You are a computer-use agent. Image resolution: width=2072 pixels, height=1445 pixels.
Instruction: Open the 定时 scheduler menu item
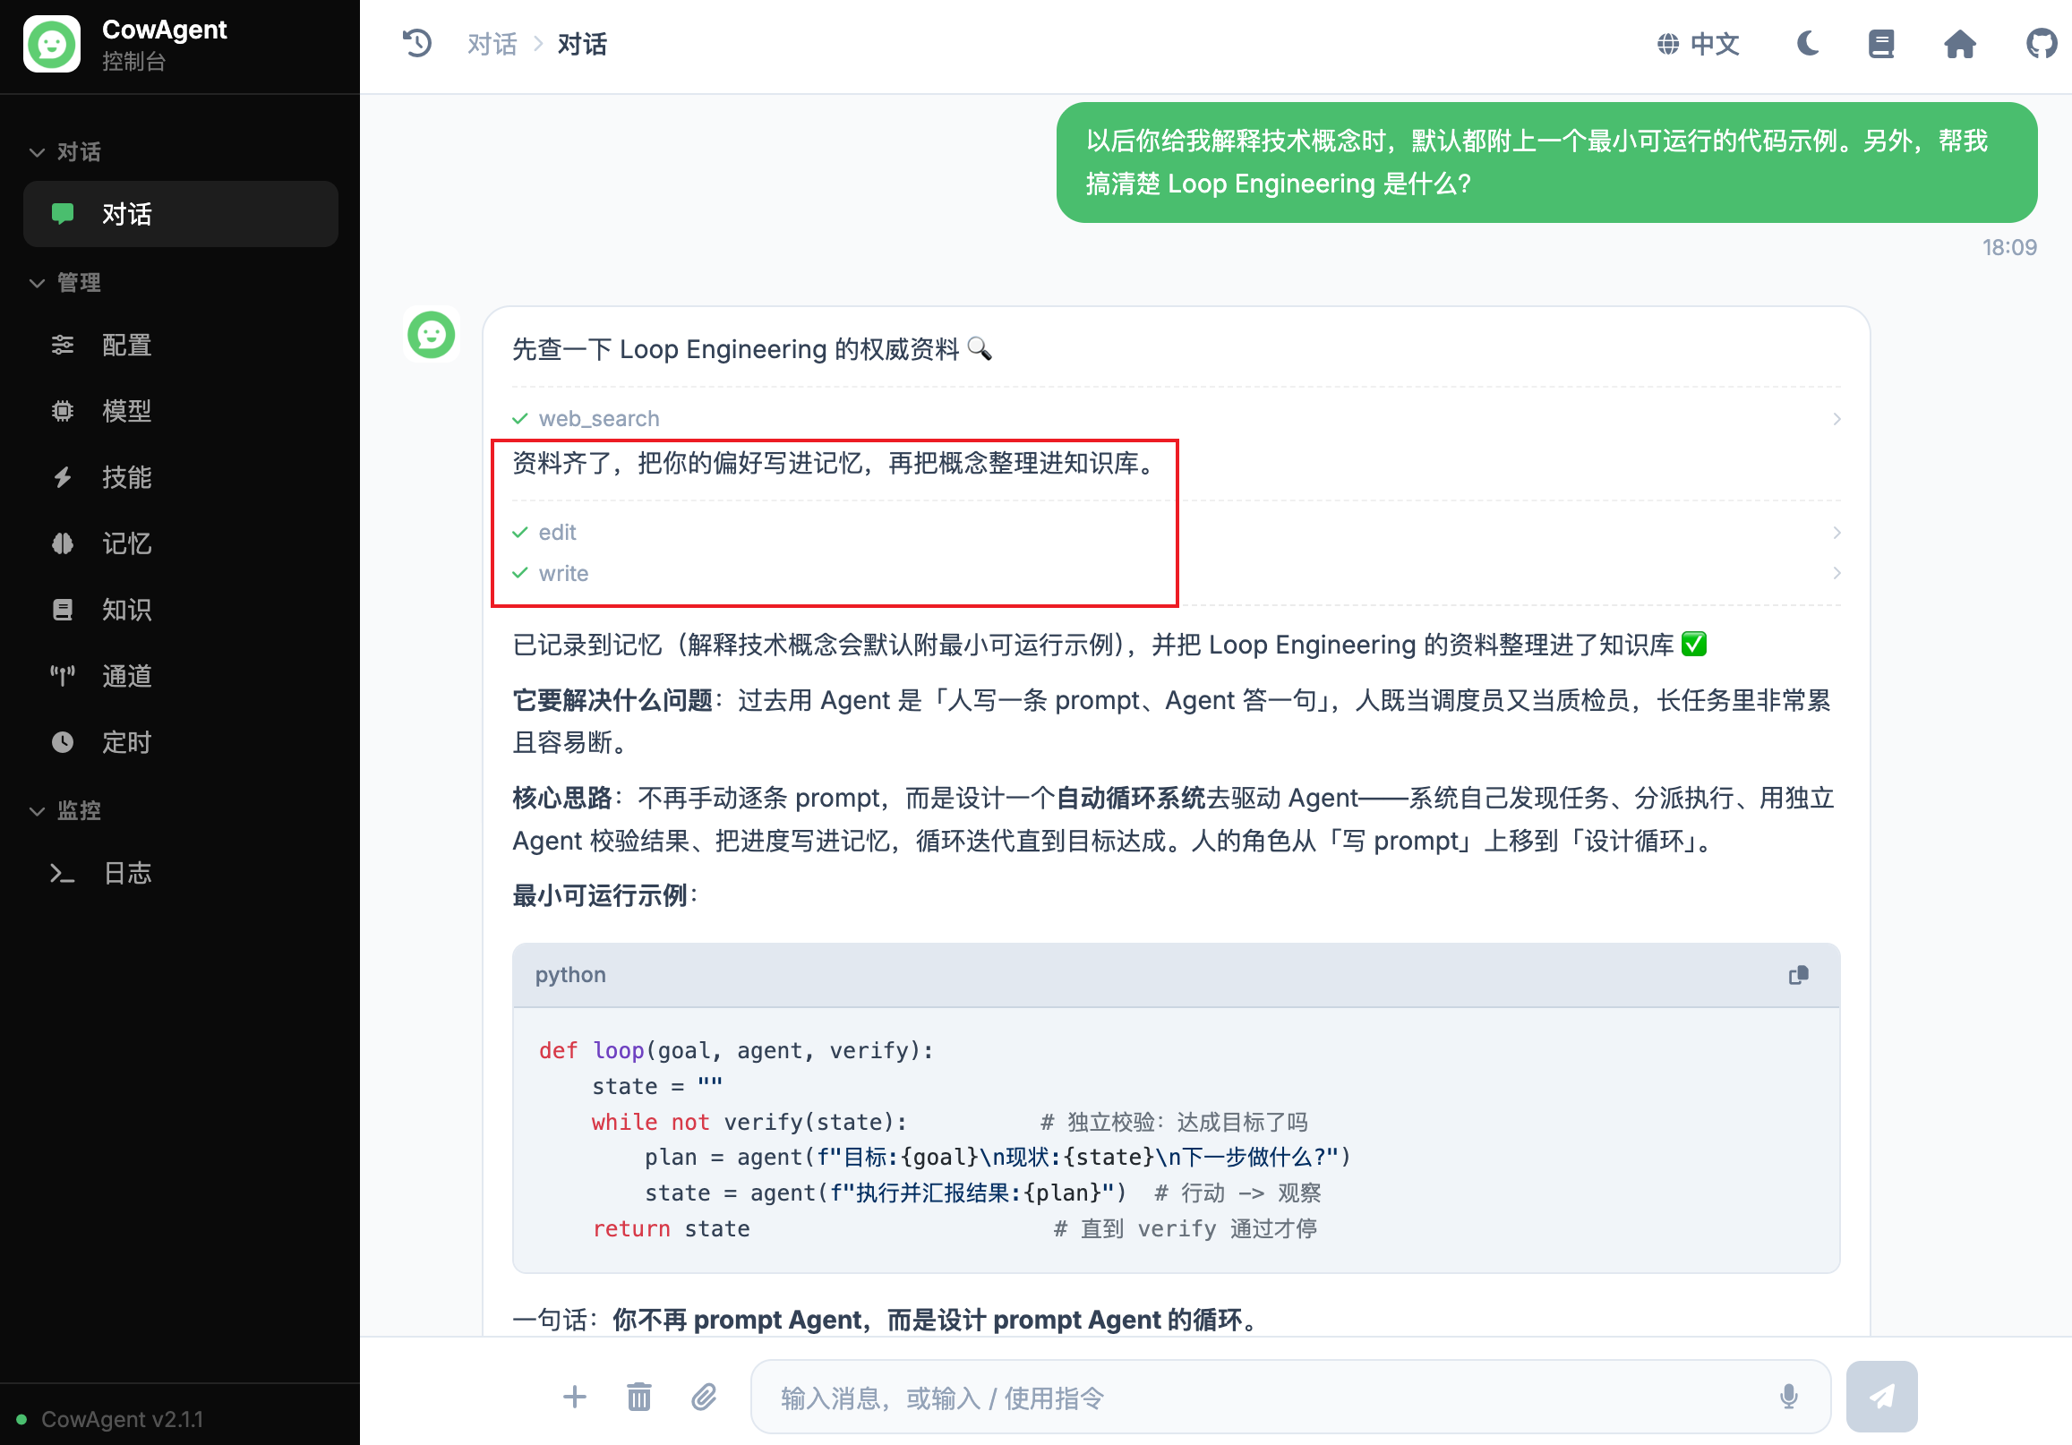[181, 742]
